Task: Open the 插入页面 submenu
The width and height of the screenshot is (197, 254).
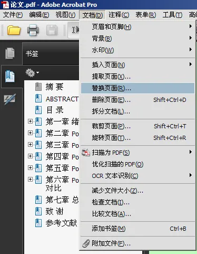Action: tap(138, 65)
